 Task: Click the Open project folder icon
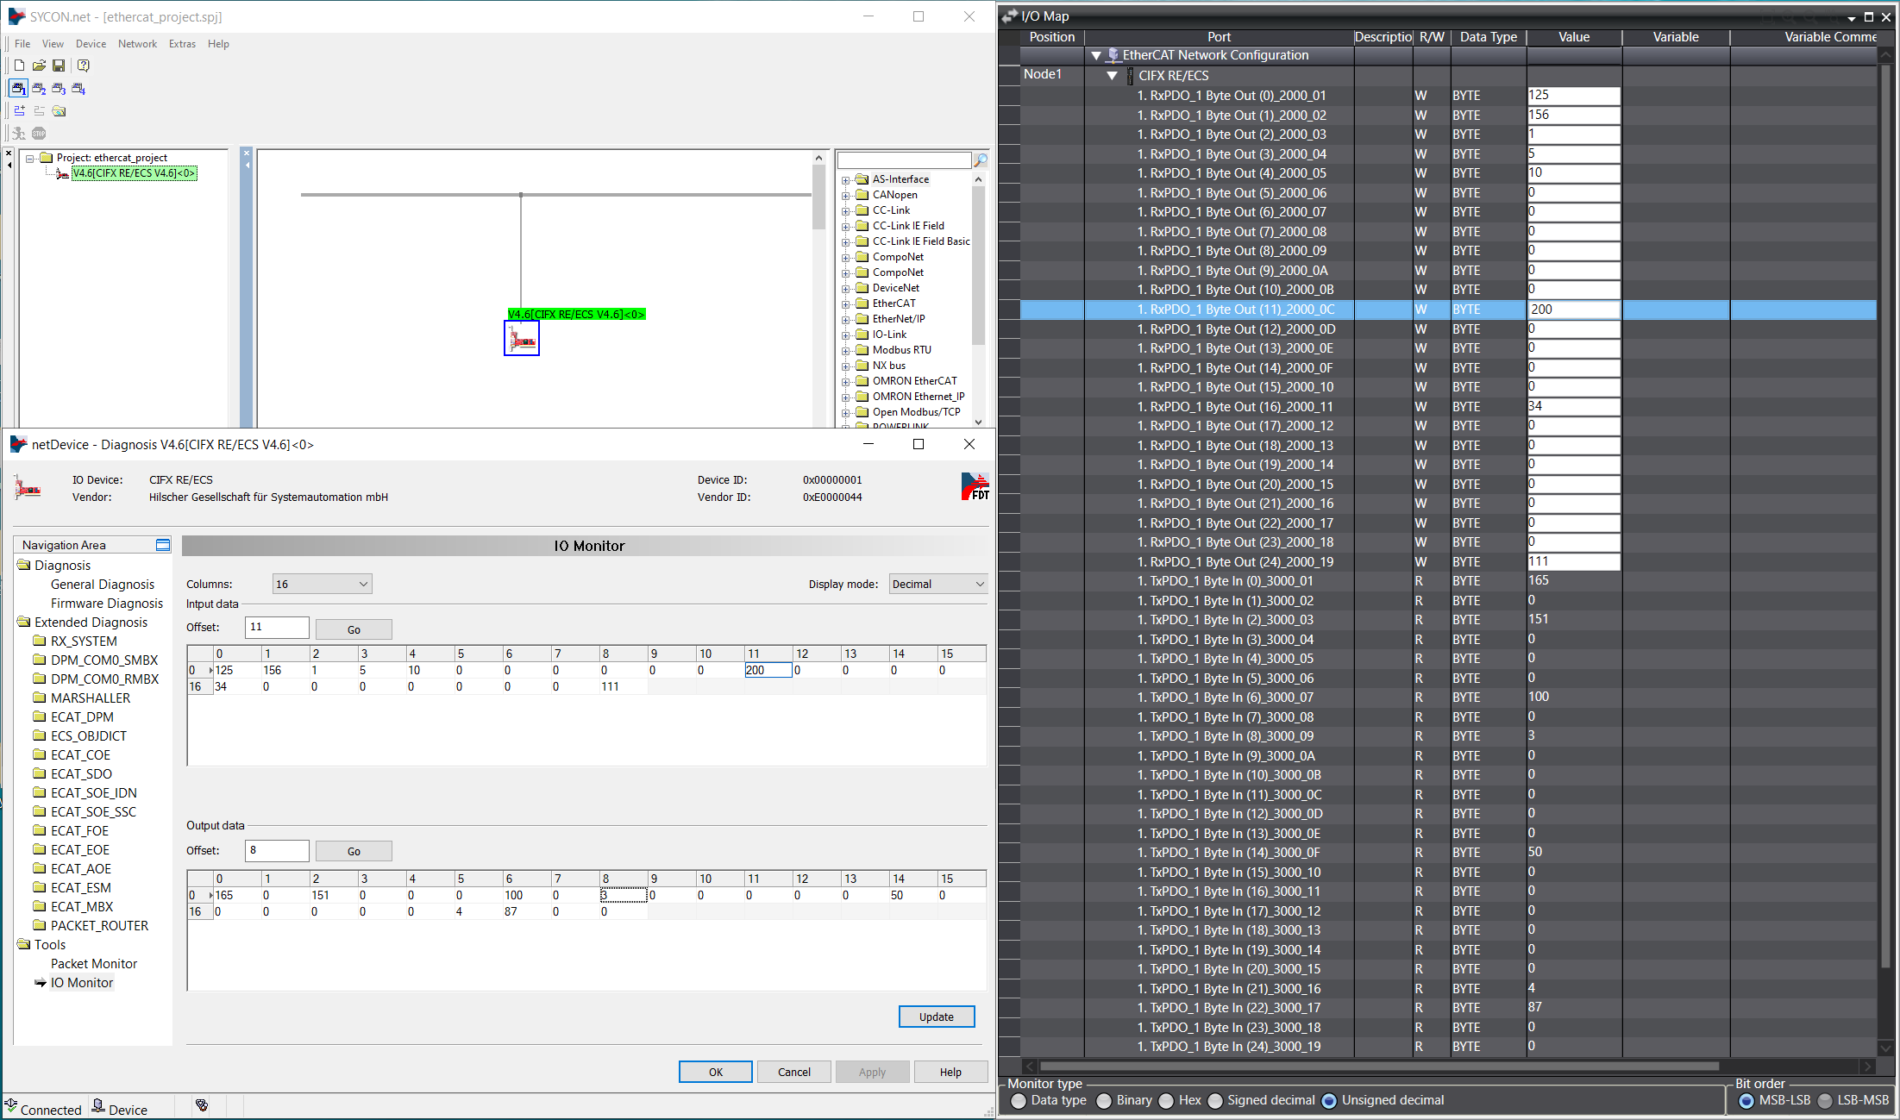point(39,66)
